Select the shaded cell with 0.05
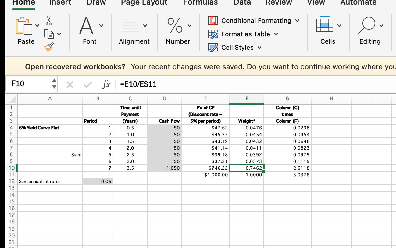Viewport: 396px width, 248px height. click(98, 181)
